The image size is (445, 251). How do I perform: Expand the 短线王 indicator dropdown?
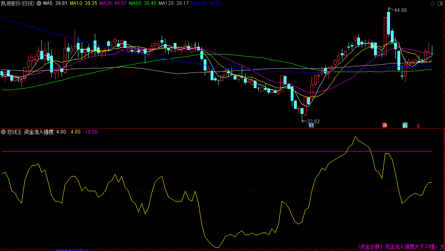[3, 132]
